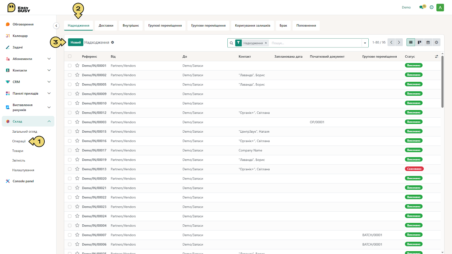452x254 pixels.
Task: Open the Коригування залишків tab
Action: point(253,25)
